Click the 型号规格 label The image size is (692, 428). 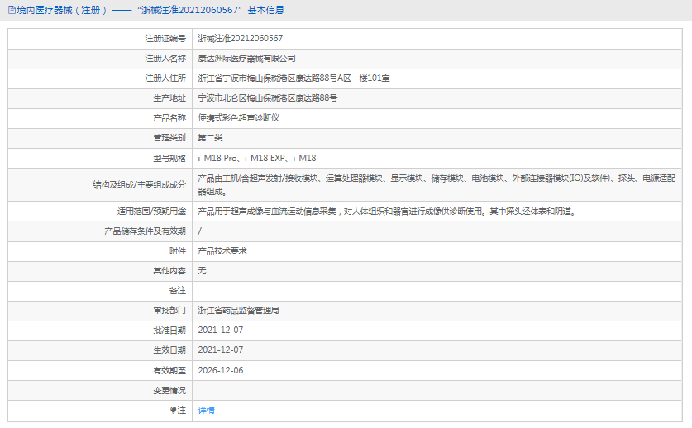[x=169, y=158]
